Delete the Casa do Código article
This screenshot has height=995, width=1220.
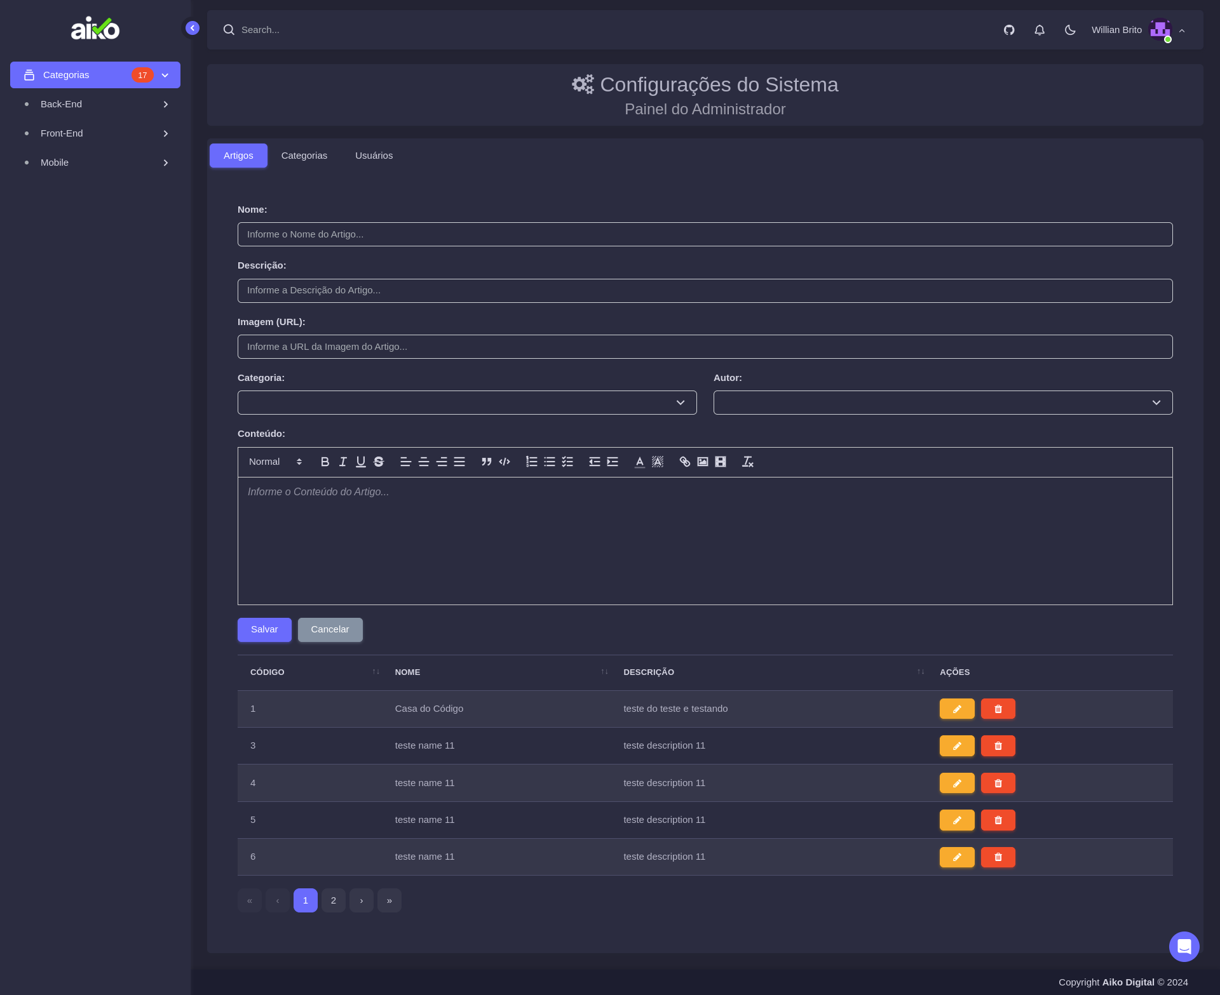pos(998,709)
